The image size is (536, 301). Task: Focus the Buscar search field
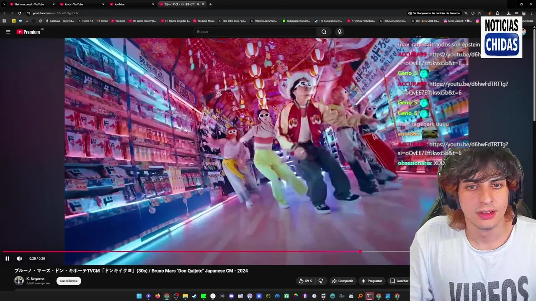click(x=255, y=32)
